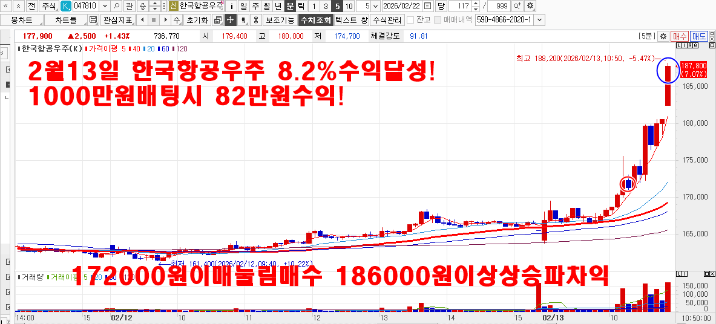This screenshot has width=716, height=324.
Task: Toggle the 매매내역 checkbox
Action: tap(438, 20)
